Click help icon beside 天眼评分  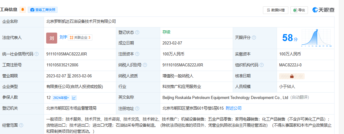pyautogui.click(x=254, y=37)
